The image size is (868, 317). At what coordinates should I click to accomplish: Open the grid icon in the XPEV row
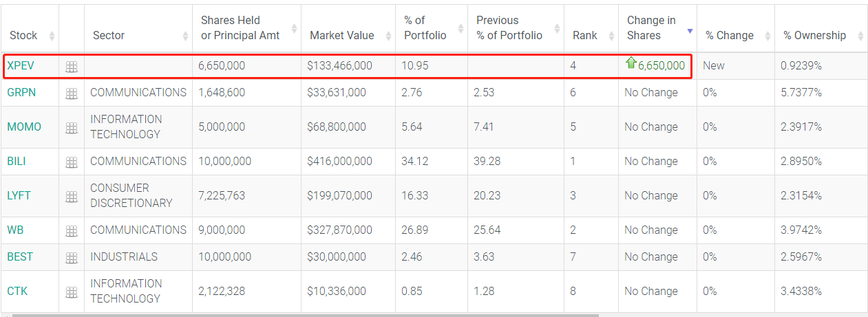click(72, 67)
